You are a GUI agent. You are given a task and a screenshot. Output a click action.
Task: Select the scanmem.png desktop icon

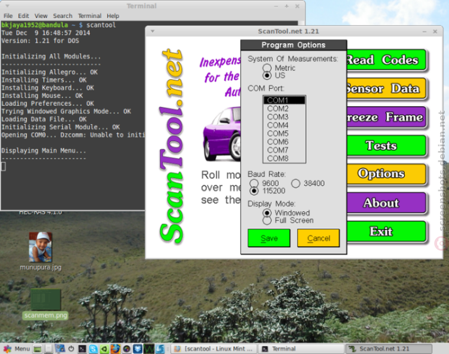pos(45,304)
